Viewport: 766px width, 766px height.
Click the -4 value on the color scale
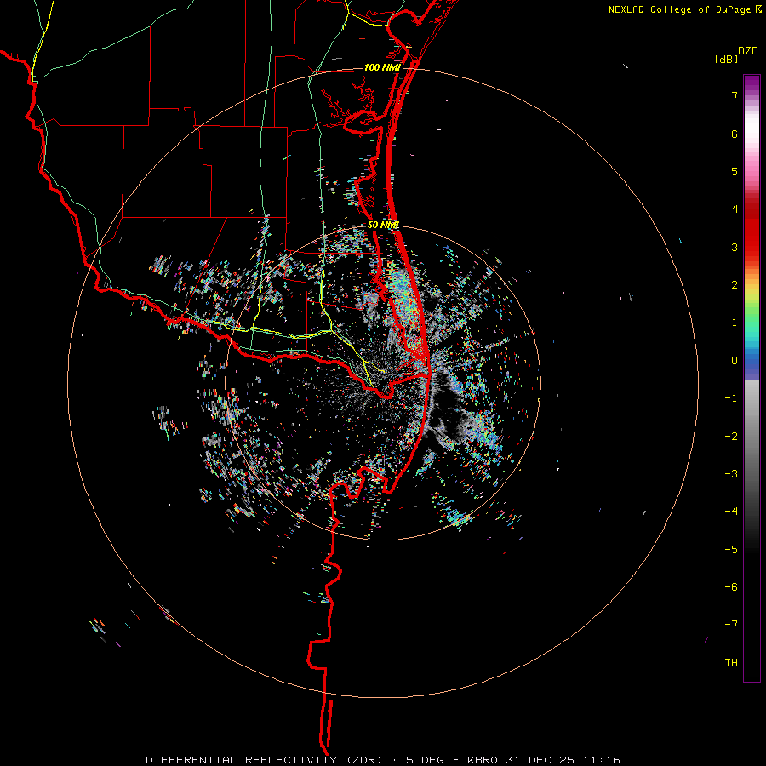pyautogui.click(x=731, y=512)
